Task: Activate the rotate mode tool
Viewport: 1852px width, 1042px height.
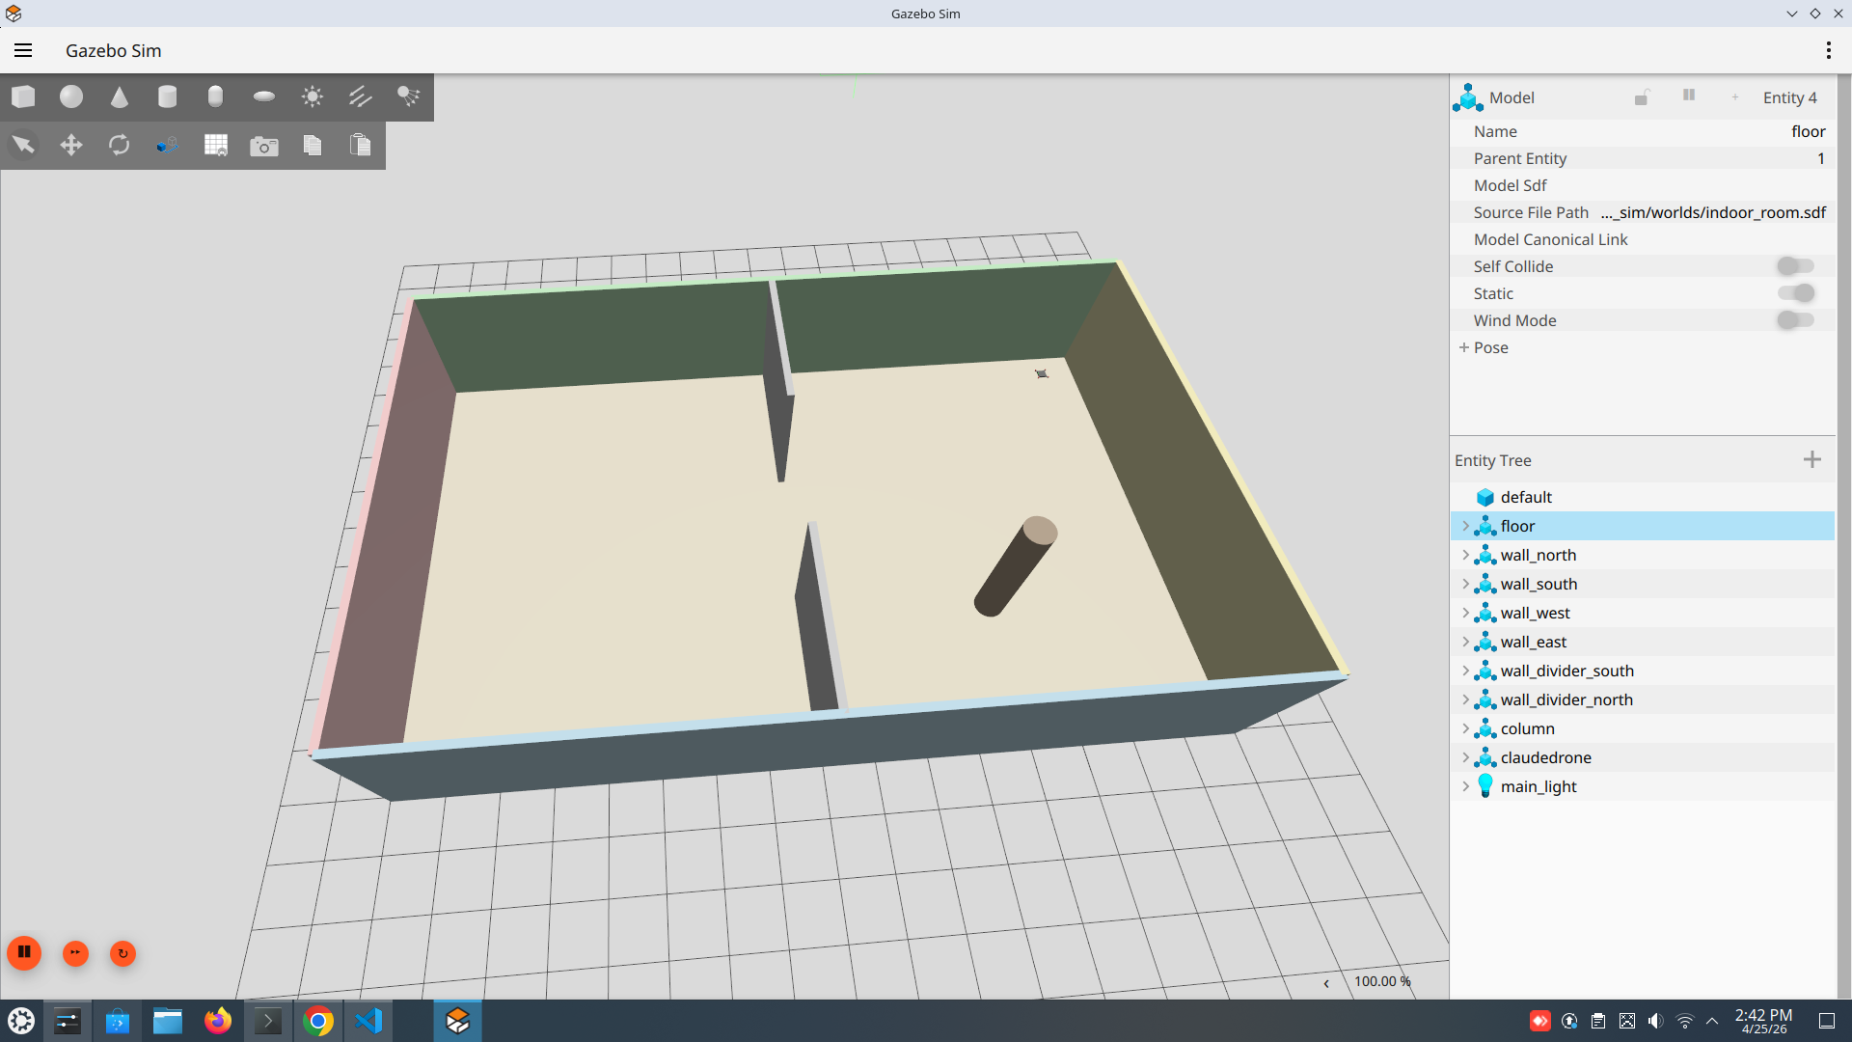Action: 120,145
